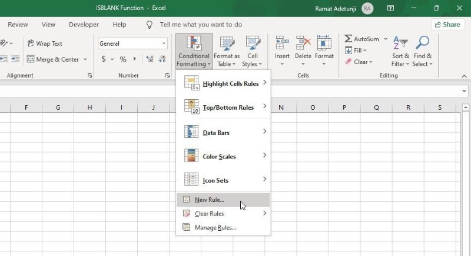The width and height of the screenshot is (471, 256).
Task: Select New Rule... from the menu
Action: [210, 200]
